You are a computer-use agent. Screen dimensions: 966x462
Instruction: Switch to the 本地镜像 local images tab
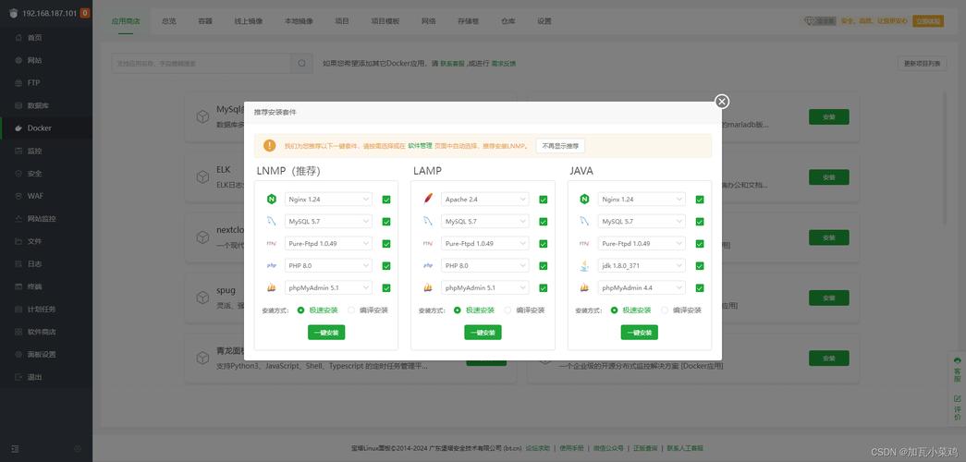[x=299, y=21]
